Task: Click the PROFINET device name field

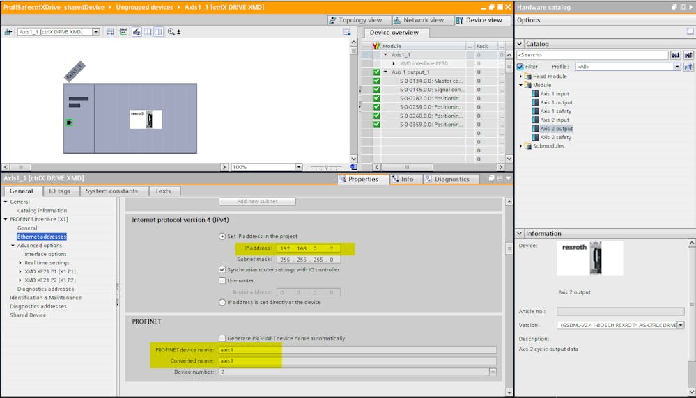Action: tap(357, 350)
